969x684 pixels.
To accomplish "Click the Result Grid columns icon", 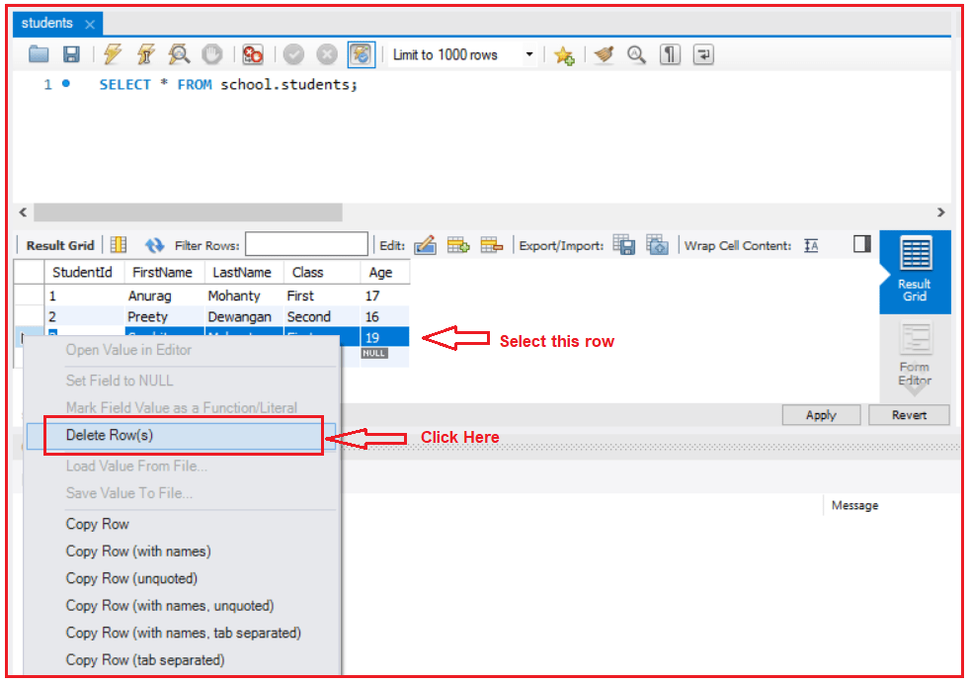I will 118,245.
